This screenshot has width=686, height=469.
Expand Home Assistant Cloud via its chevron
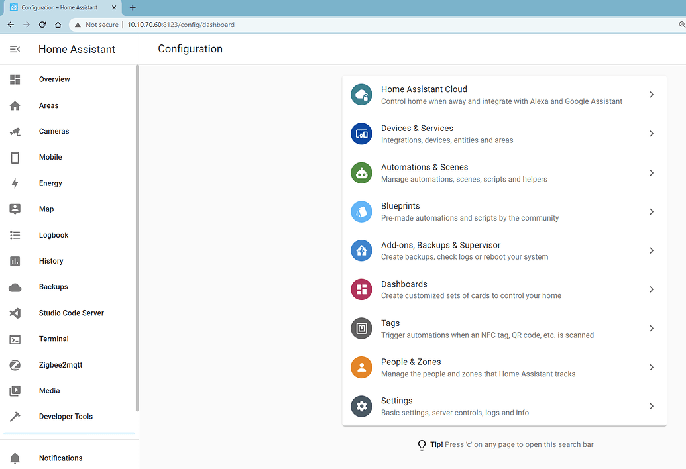(x=652, y=95)
